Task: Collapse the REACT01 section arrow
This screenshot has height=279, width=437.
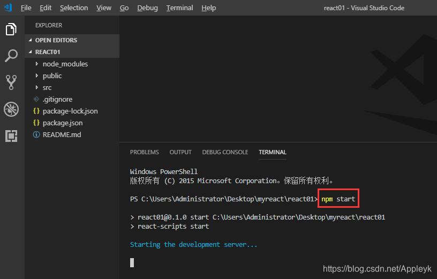Action: [31, 52]
